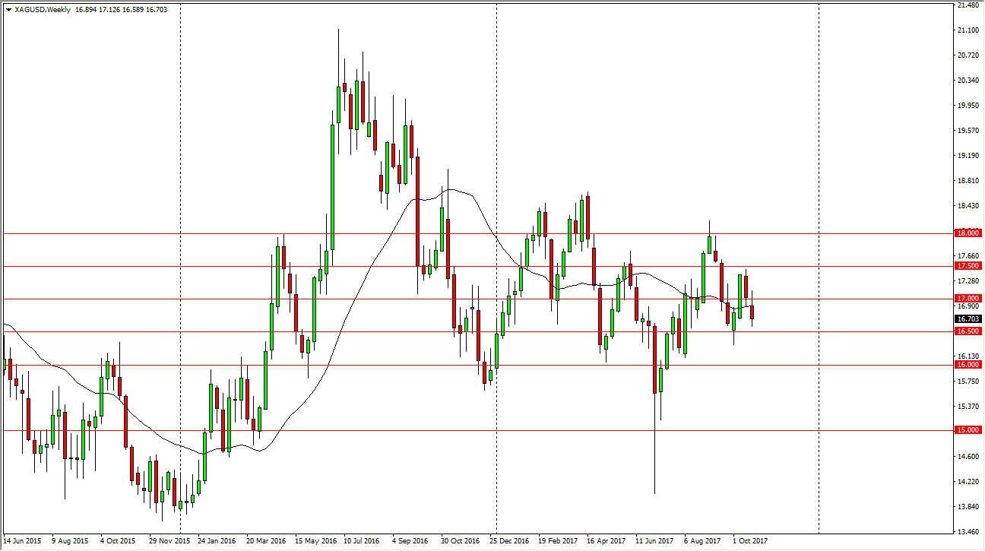
Task: Click the 16 Apr 2017 date label
Action: coord(606,542)
